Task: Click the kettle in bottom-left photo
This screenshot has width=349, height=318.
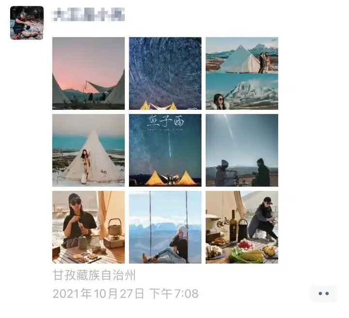Action: click(114, 228)
